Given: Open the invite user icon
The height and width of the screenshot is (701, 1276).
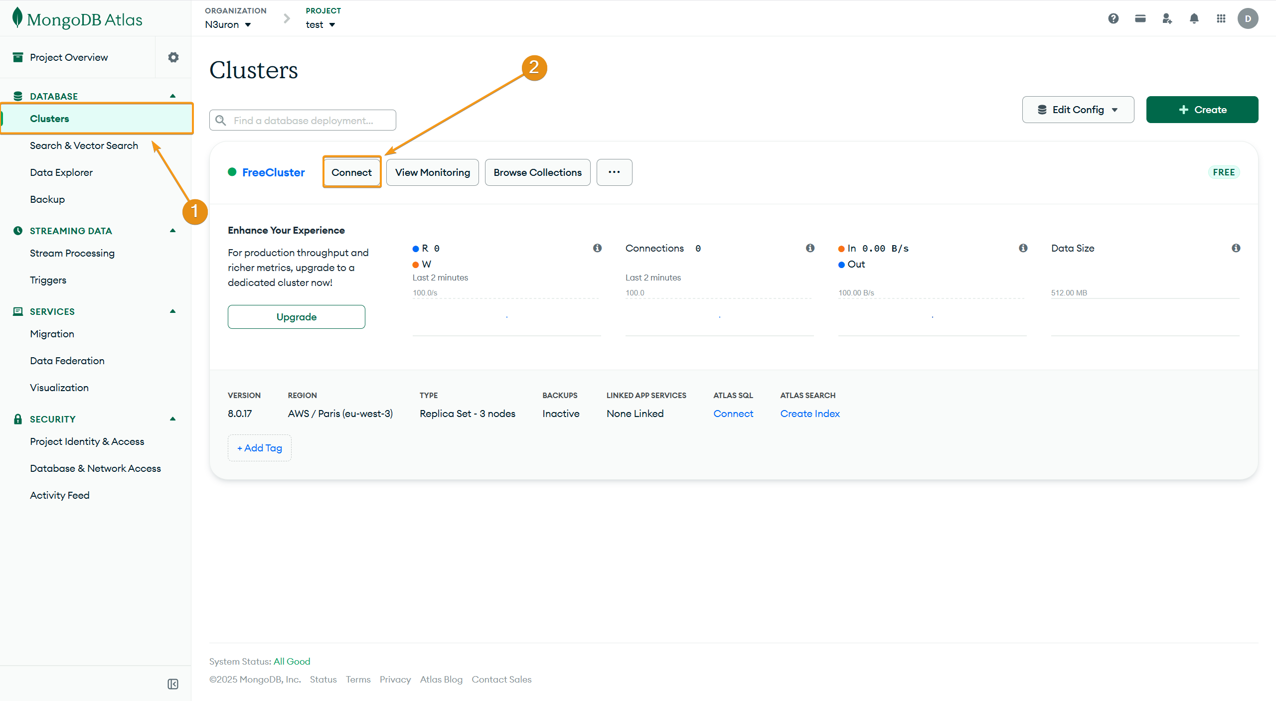Looking at the screenshot, I should [1167, 18].
